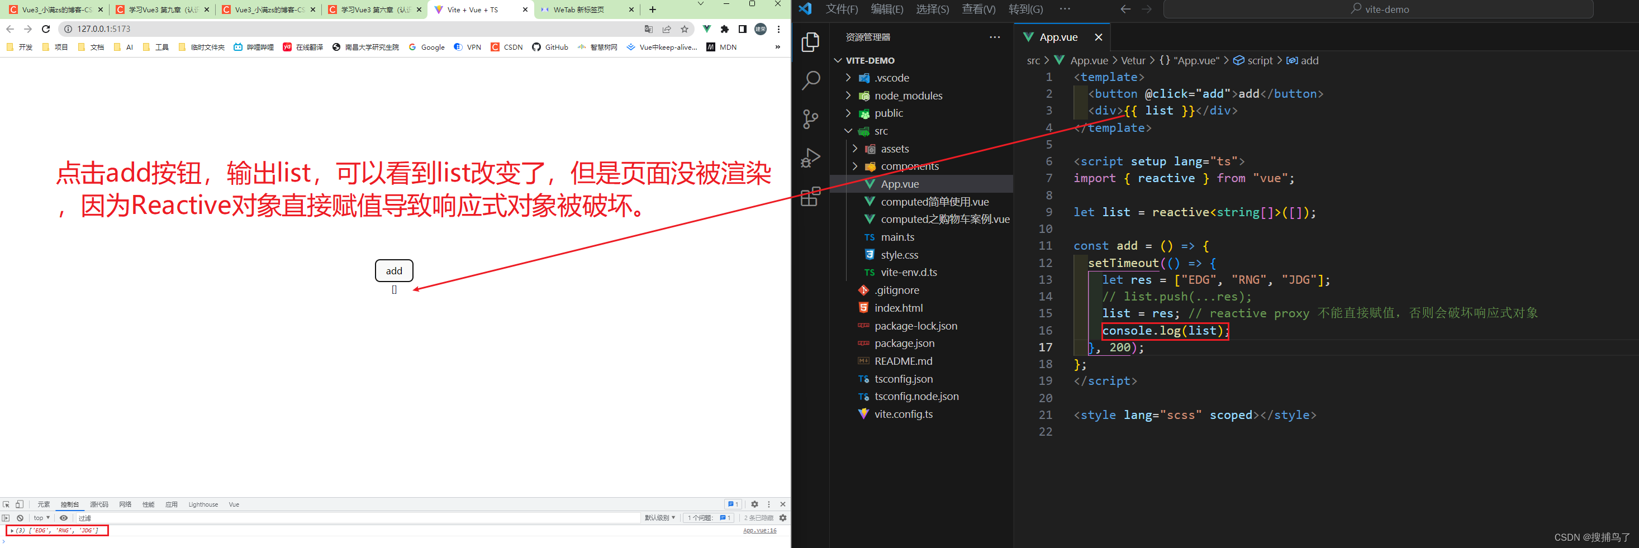Screen dimensions: 1639x548
Task: Open devtools three-dot customize menu
Action: (768, 504)
